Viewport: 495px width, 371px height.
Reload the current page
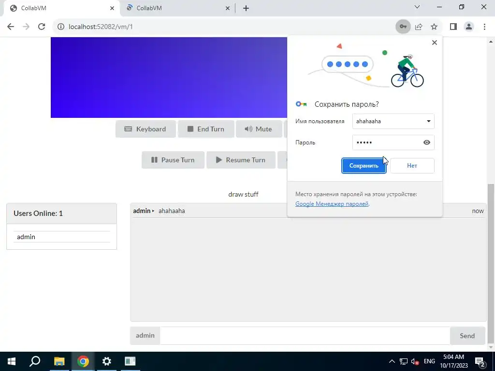(x=42, y=27)
